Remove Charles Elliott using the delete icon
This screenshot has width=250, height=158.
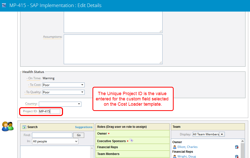click(x=237, y=147)
